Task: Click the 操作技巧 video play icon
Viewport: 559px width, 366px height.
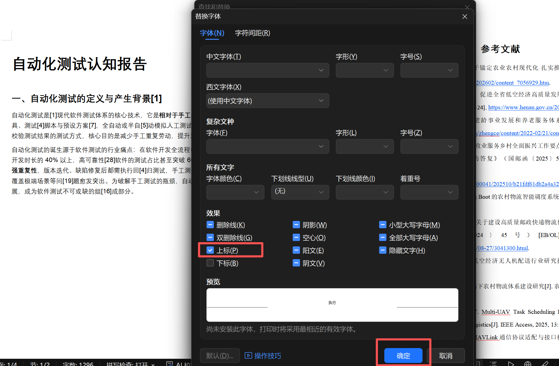Action: [248, 355]
